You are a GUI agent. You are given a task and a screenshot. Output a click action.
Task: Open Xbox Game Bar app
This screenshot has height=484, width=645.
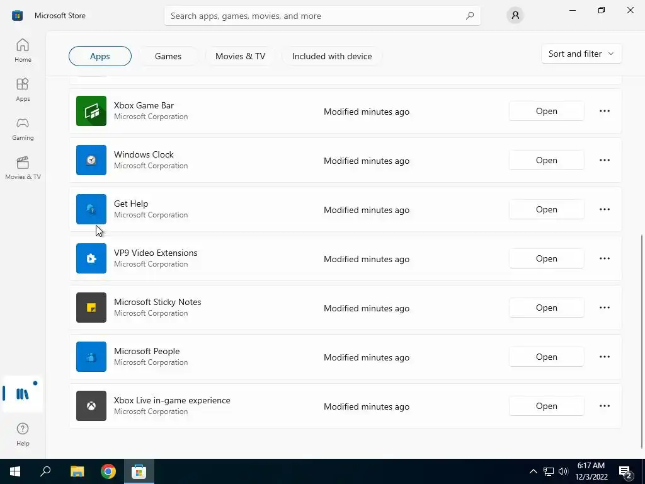546,111
